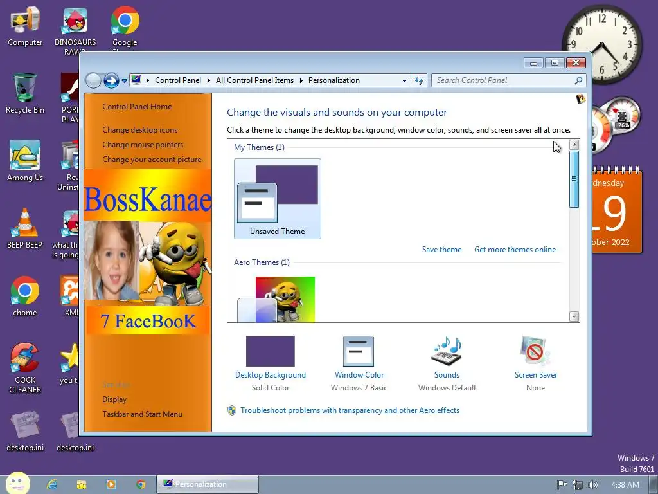Open Windows Media Player taskbar icon
This screenshot has width=658, height=494.
111,484
